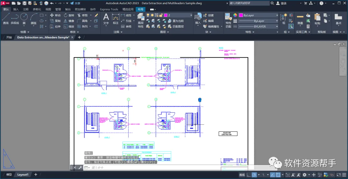Click the 文字 (Text) annotation tool
This screenshot has height=179, width=348.
[106, 19]
